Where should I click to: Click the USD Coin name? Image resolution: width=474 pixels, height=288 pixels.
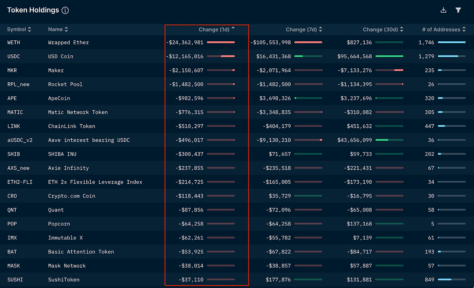(x=61, y=56)
